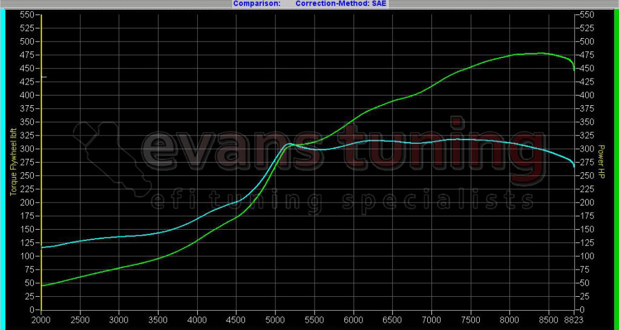Click the 425 value on the Power HP axis
This screenshot has width=619, height=330.
click(588, 82)
